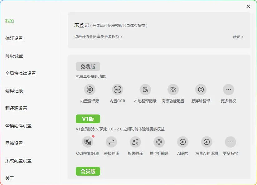Switch to 全局快捷键设置 tab
This screenshot has height=185, width=257.
(21, 73)
